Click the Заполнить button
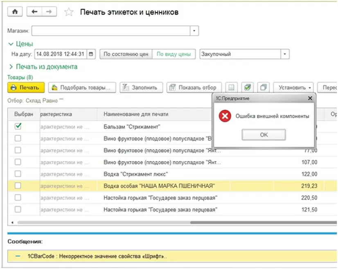 click(142, 87)
